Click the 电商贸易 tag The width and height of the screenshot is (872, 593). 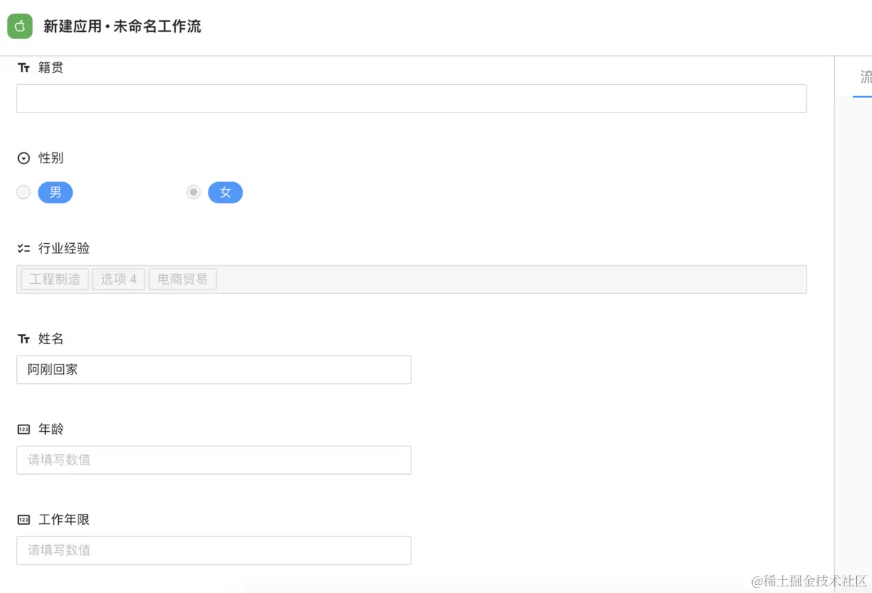182,279
